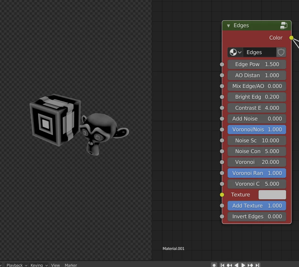The image size is (299, 267).
Task: Click the Texture color field on the Edges node
Action: (x=272, y=195)
